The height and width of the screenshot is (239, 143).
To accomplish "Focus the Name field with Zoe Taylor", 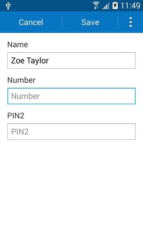I will 71,60.
